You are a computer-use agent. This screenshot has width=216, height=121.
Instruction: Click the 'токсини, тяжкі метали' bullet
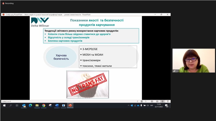(97, 66)
